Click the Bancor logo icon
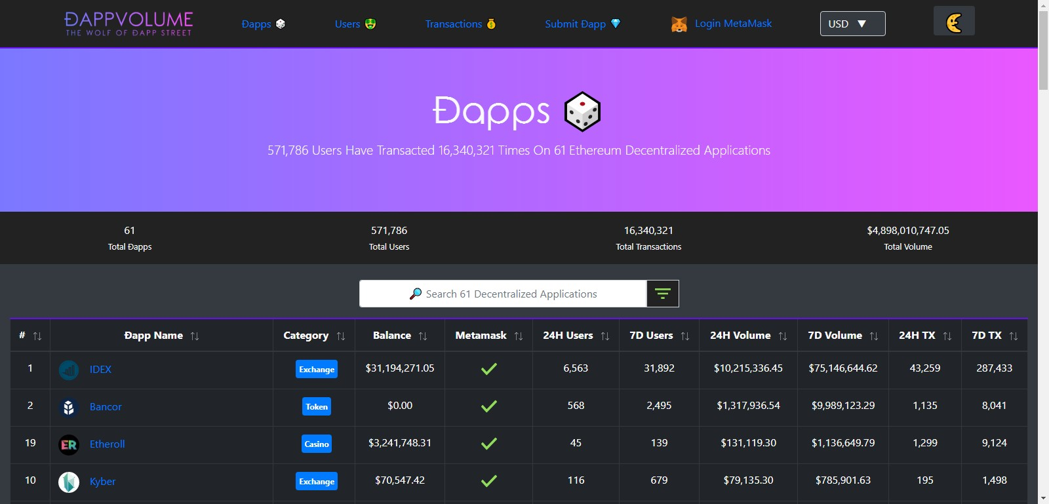The width and height of the screenshot is (1049, 504). coord(69,407)
